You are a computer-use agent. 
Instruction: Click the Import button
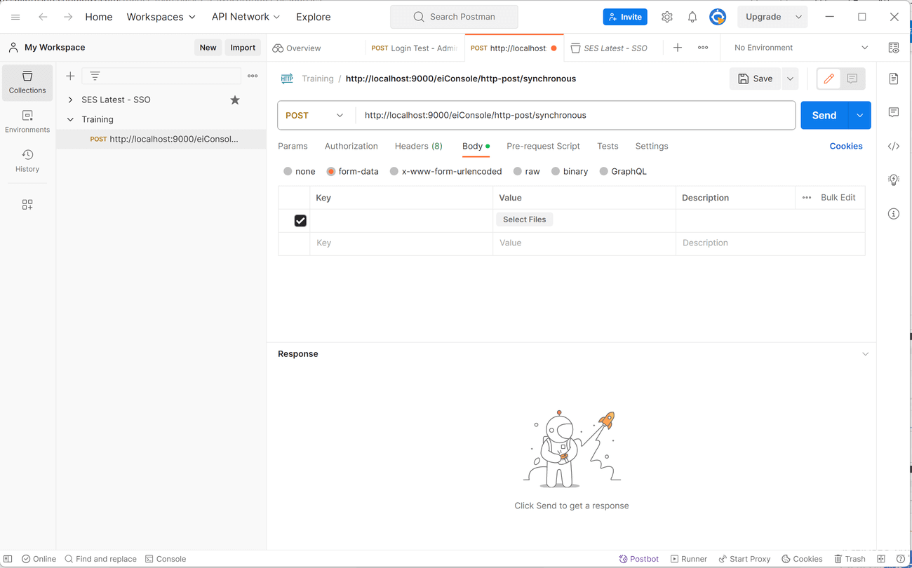click(243, 48)
